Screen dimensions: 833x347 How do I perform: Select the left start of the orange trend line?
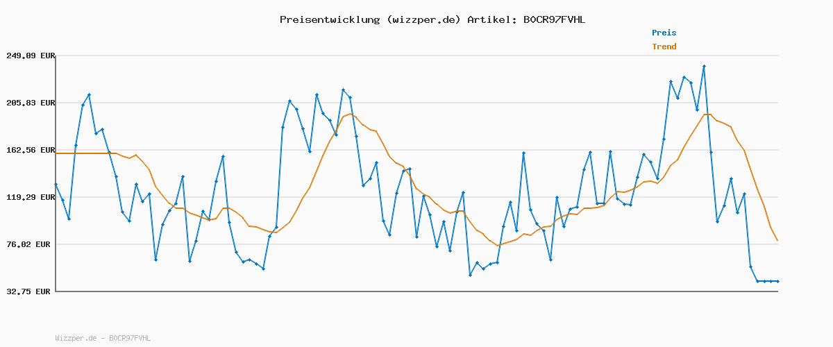[x=56, y=153]
